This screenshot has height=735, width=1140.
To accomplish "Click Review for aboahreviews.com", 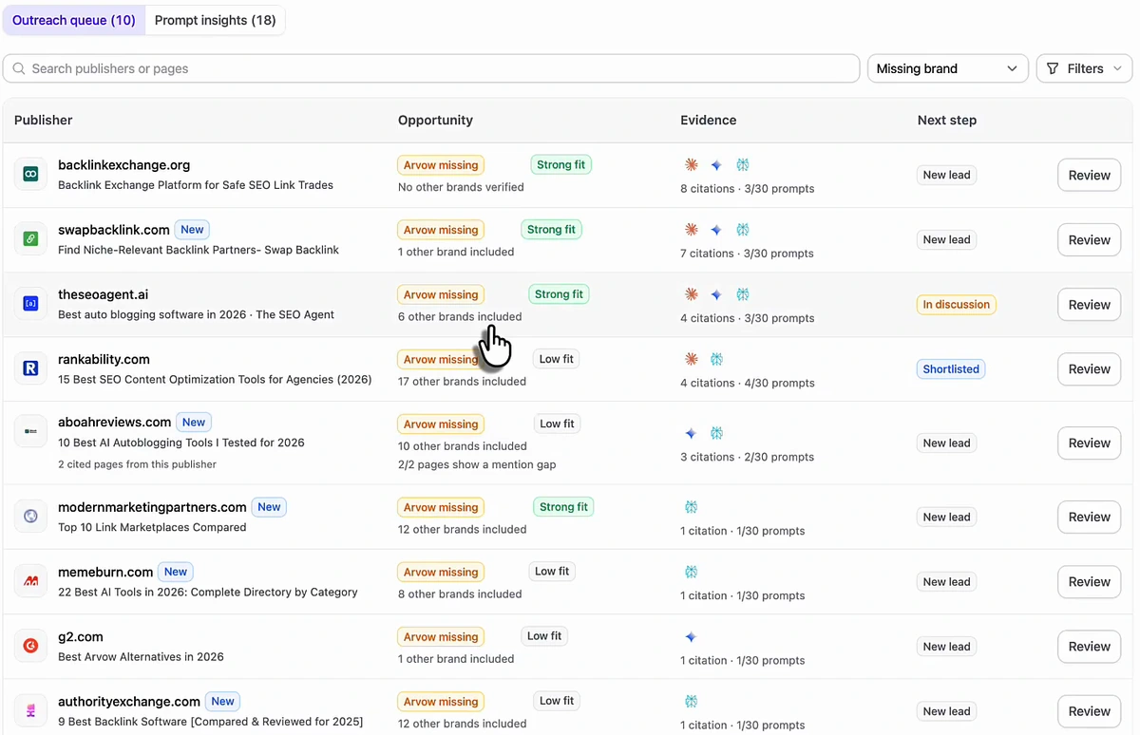I will (x=1089, y=443).
